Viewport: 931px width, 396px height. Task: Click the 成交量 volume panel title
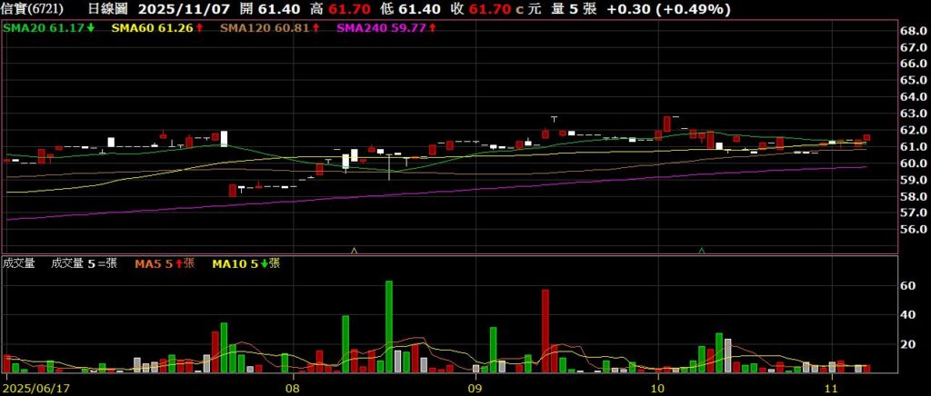click(x=19, y=263)
